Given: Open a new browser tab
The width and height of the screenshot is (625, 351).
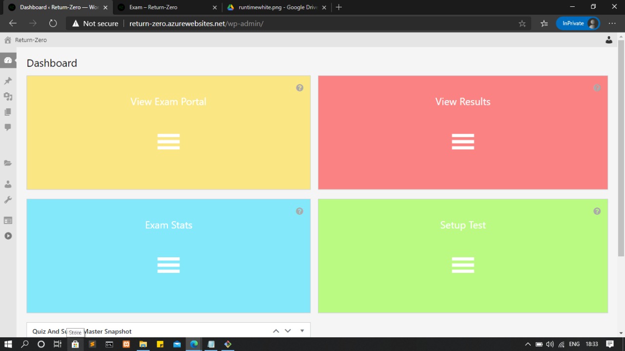Looking at the screenshot, I should 339,7.
